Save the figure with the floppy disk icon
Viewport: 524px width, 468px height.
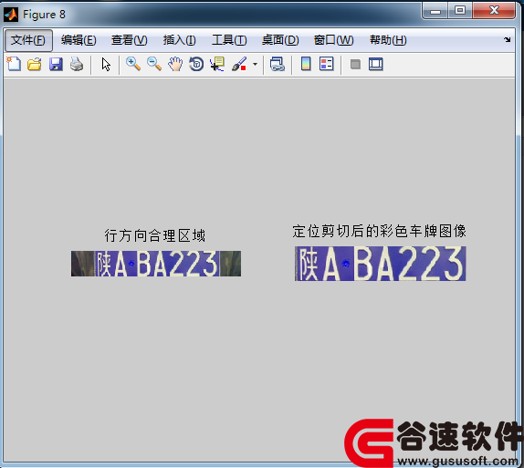56,64
